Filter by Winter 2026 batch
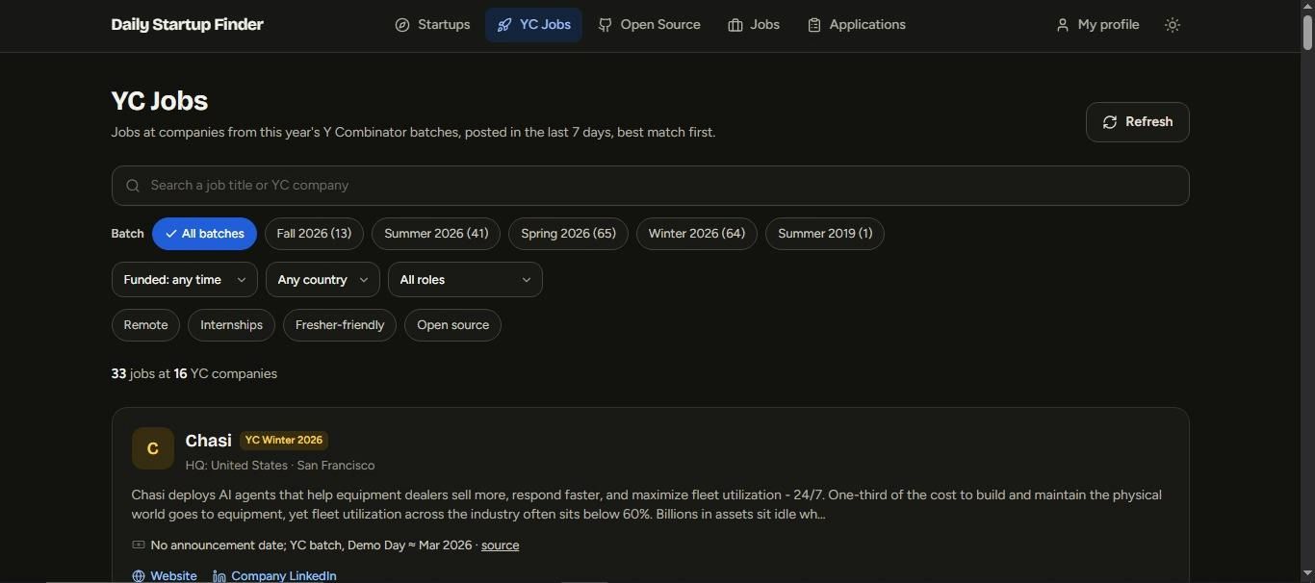The image size is (1315, 583). [x=697, y=234]
